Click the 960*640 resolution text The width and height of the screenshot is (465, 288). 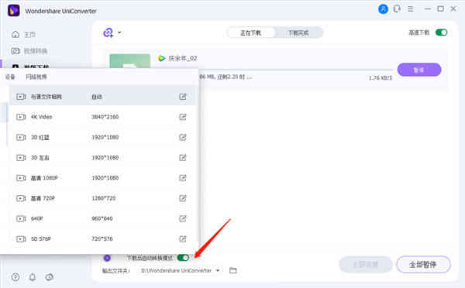[102, 218]
